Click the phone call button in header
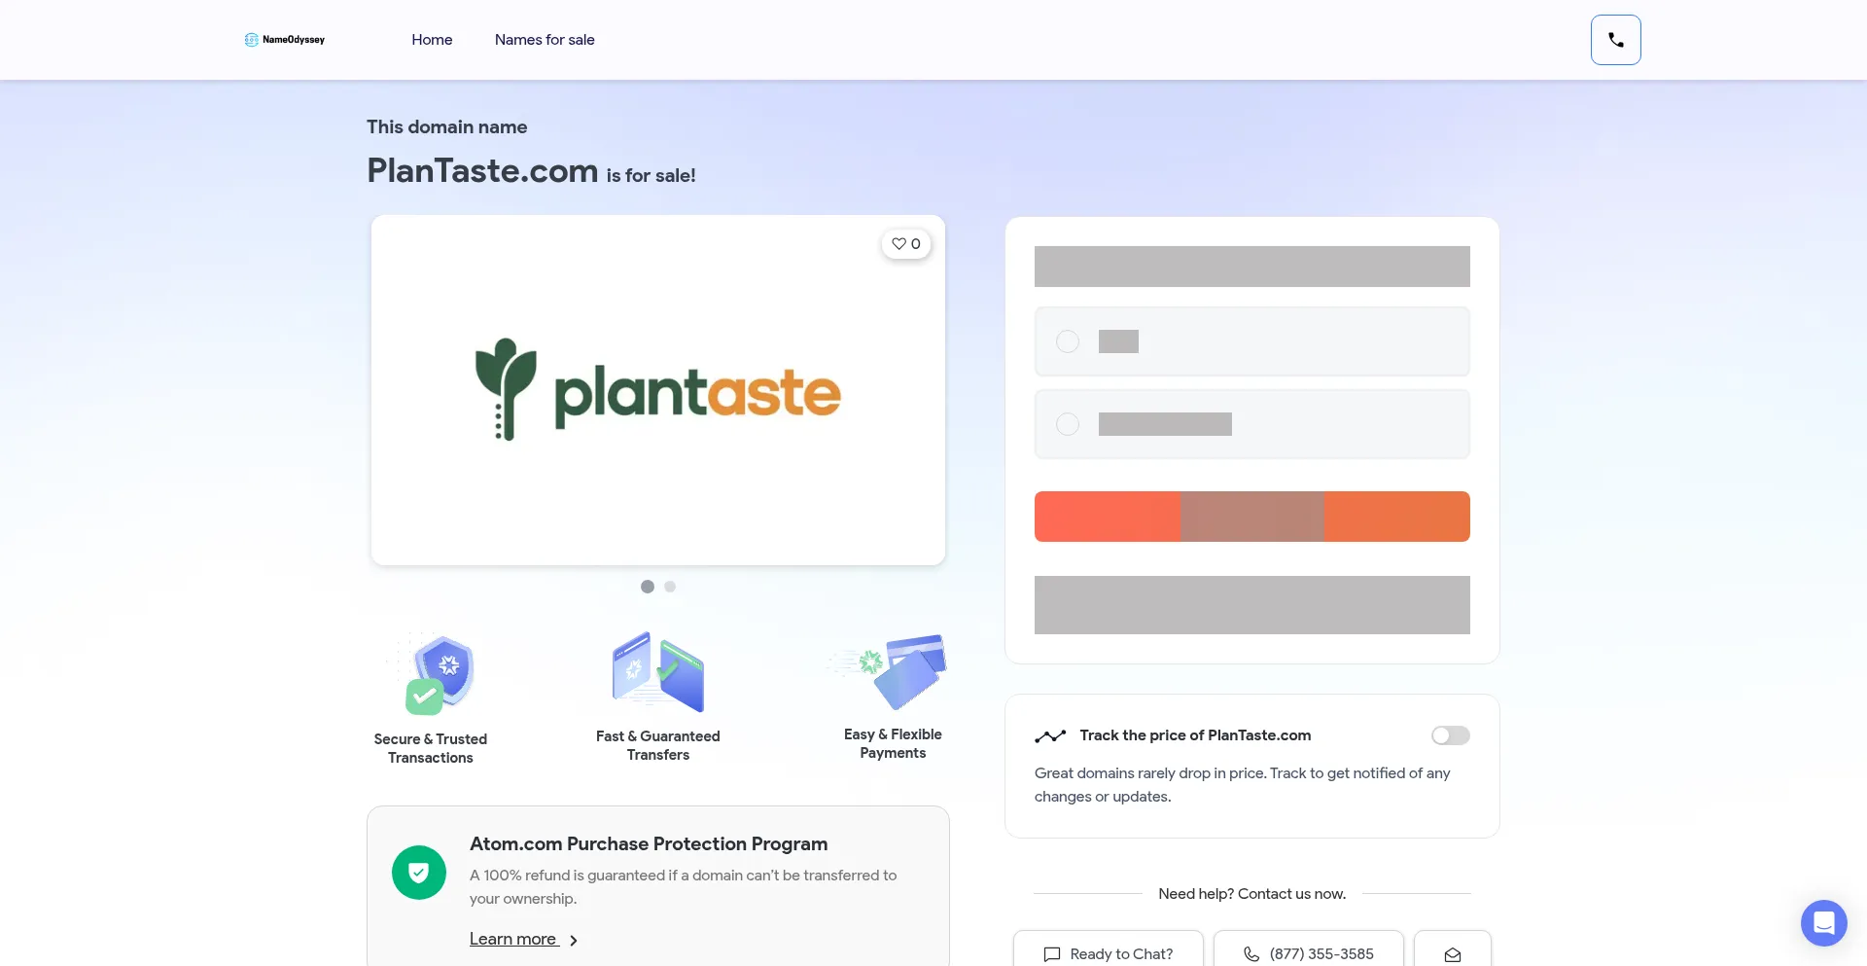The height and width of the screenshot is (966, 1867). (1615, 40)
